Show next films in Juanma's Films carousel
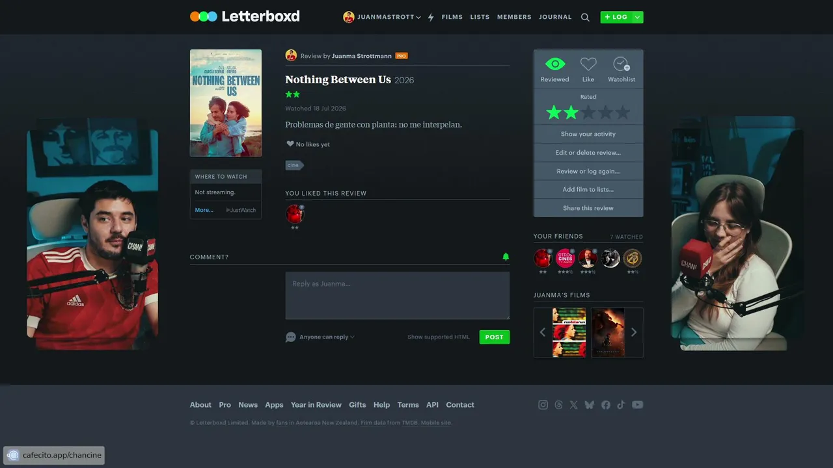This screenshot has width=833, height=468. (634, 332)
